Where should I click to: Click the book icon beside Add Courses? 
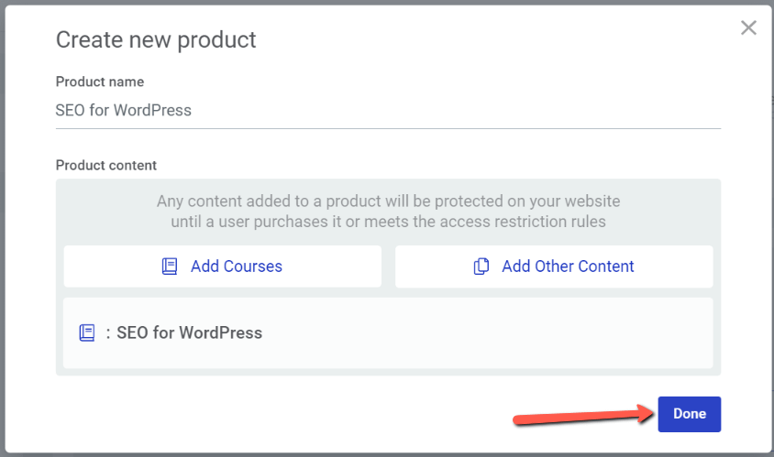tap(170, 267)
